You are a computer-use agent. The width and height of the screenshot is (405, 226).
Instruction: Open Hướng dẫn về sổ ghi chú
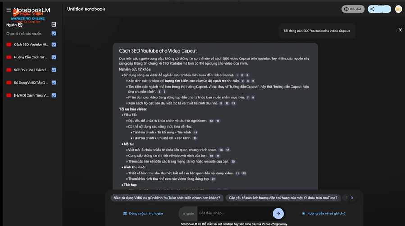(323, 213)
